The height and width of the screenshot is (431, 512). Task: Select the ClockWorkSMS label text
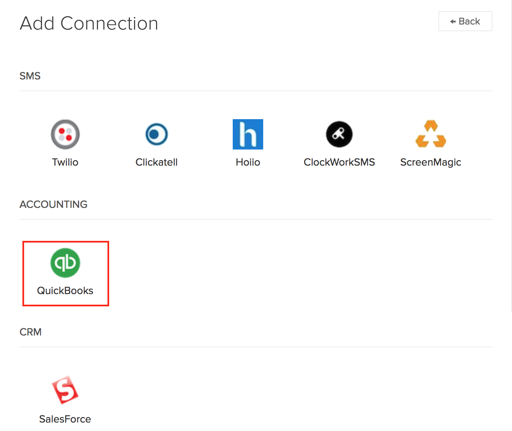click(339, 162)
